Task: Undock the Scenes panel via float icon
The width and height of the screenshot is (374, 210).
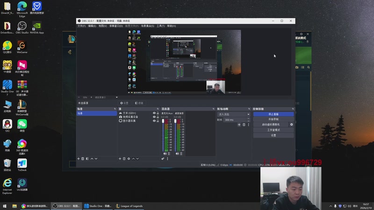Action: pyautogui.click(x=115, y=109)
